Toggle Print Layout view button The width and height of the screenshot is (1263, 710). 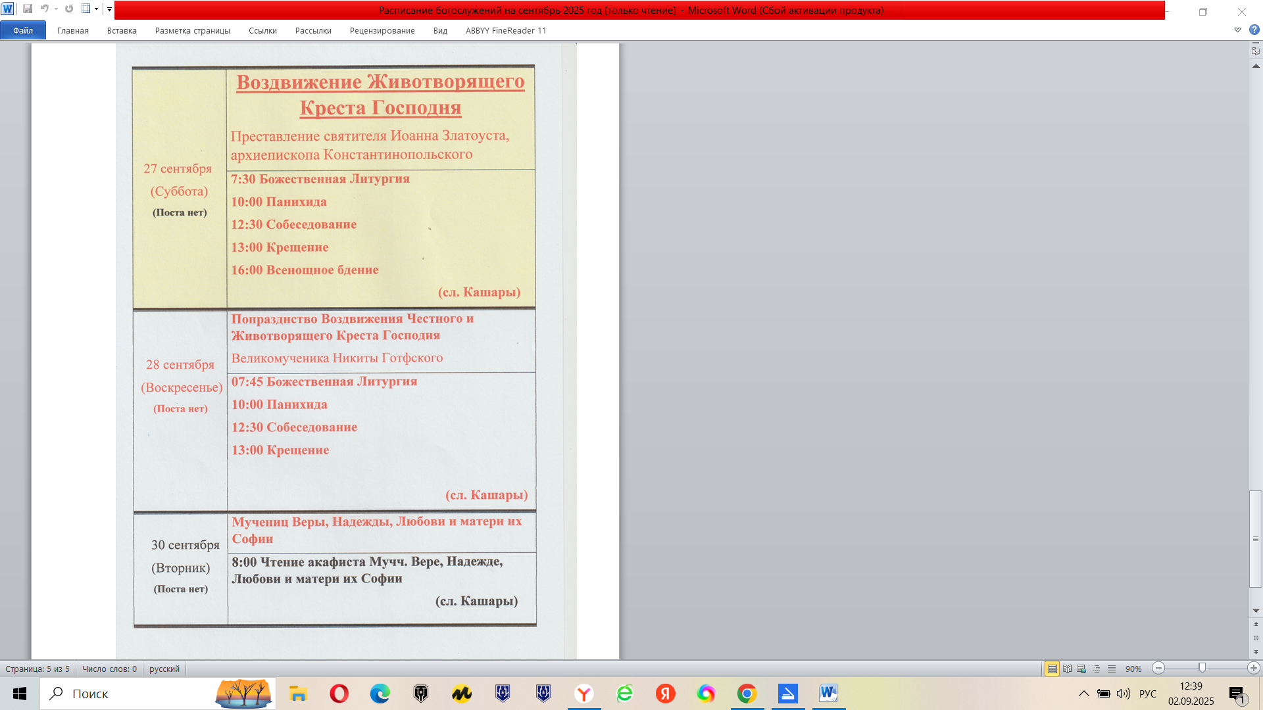1052,669
